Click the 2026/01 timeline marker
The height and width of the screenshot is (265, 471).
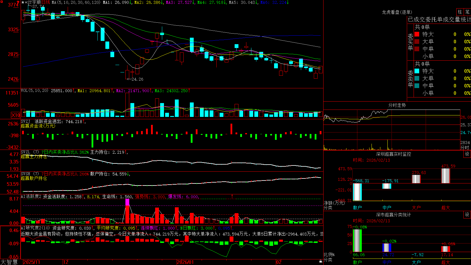click(x=185, y=262)
